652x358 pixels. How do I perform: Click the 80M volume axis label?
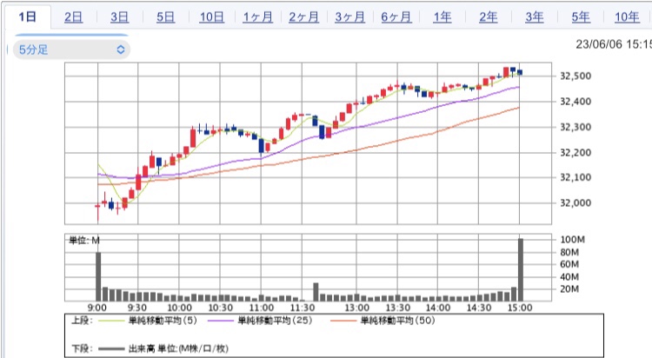coord(569,252)
